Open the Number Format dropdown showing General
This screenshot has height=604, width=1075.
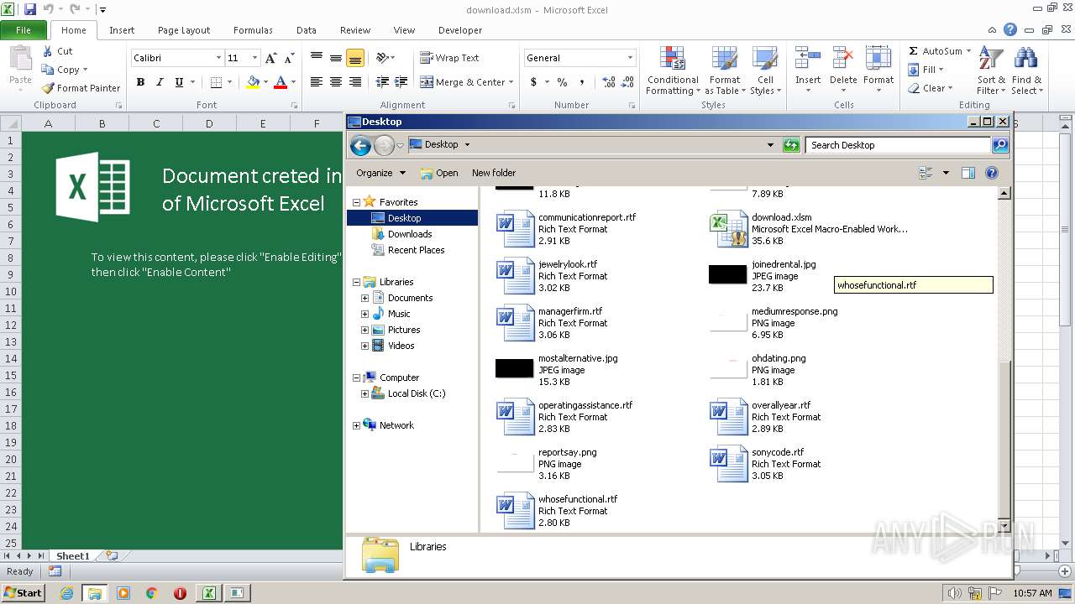coord(630,58)
